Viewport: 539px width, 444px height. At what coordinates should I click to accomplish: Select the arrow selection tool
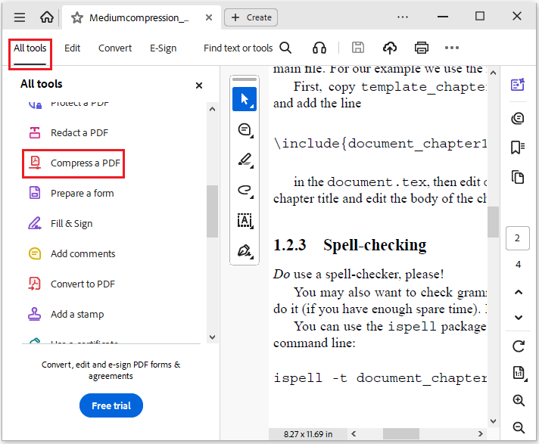point(245,99)
